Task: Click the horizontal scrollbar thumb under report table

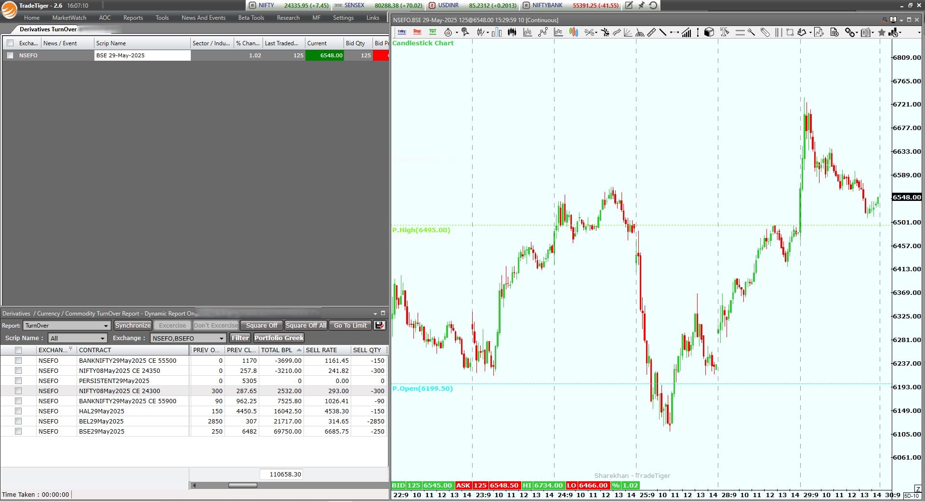Action: [x=242, y=485]
